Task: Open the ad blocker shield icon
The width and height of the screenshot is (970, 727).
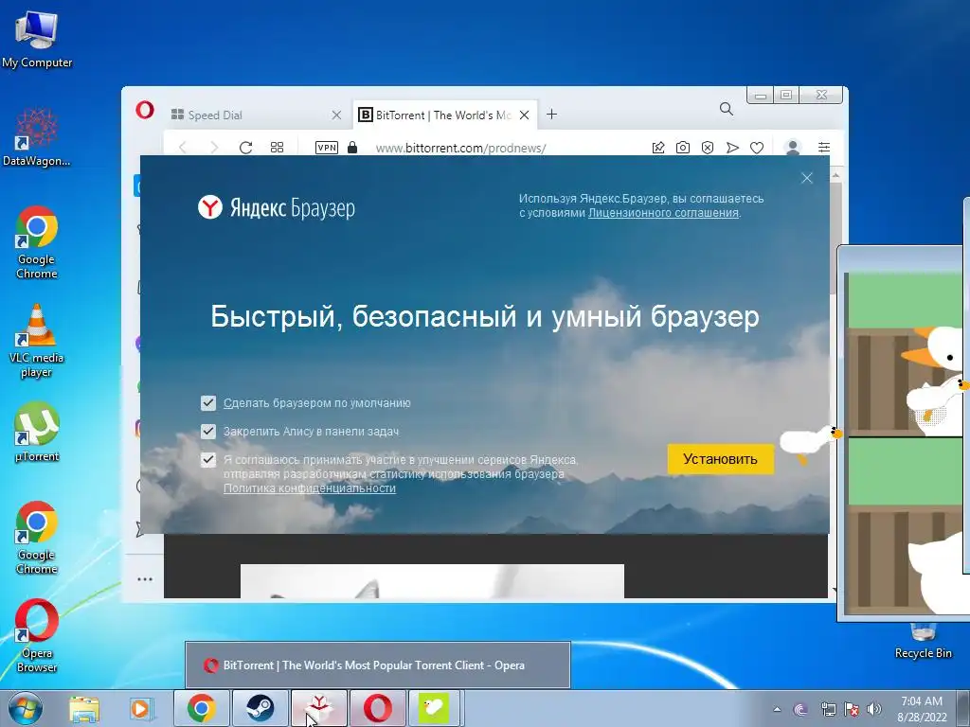Action: tap(708, 148)
